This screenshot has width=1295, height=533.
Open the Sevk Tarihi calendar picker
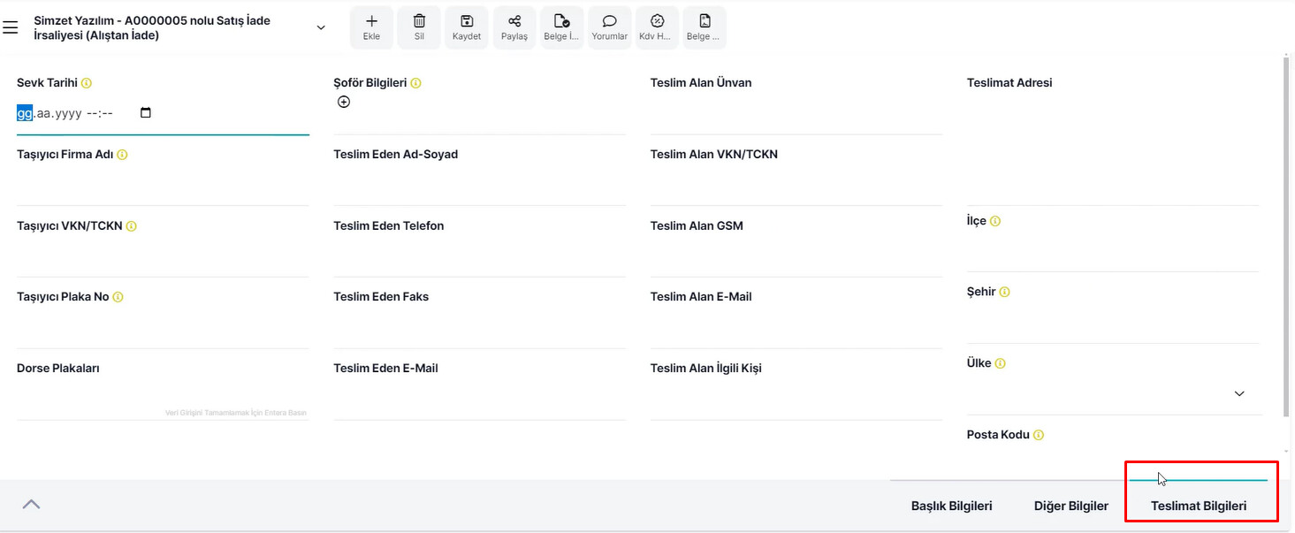[x=146, y=113]
